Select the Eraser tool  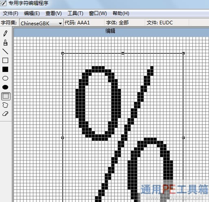click(x=5, y=114)
